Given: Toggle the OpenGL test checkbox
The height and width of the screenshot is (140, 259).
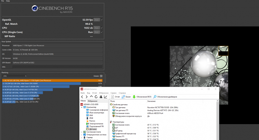Looking at the screenshot, I should 102,20.
